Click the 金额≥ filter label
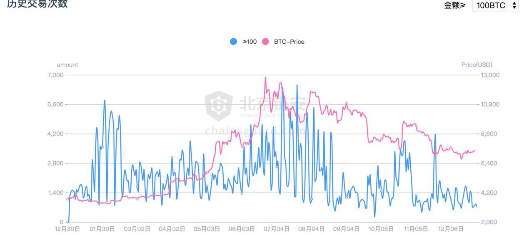Viewport: 529px width, 235px height. (454, 5)
